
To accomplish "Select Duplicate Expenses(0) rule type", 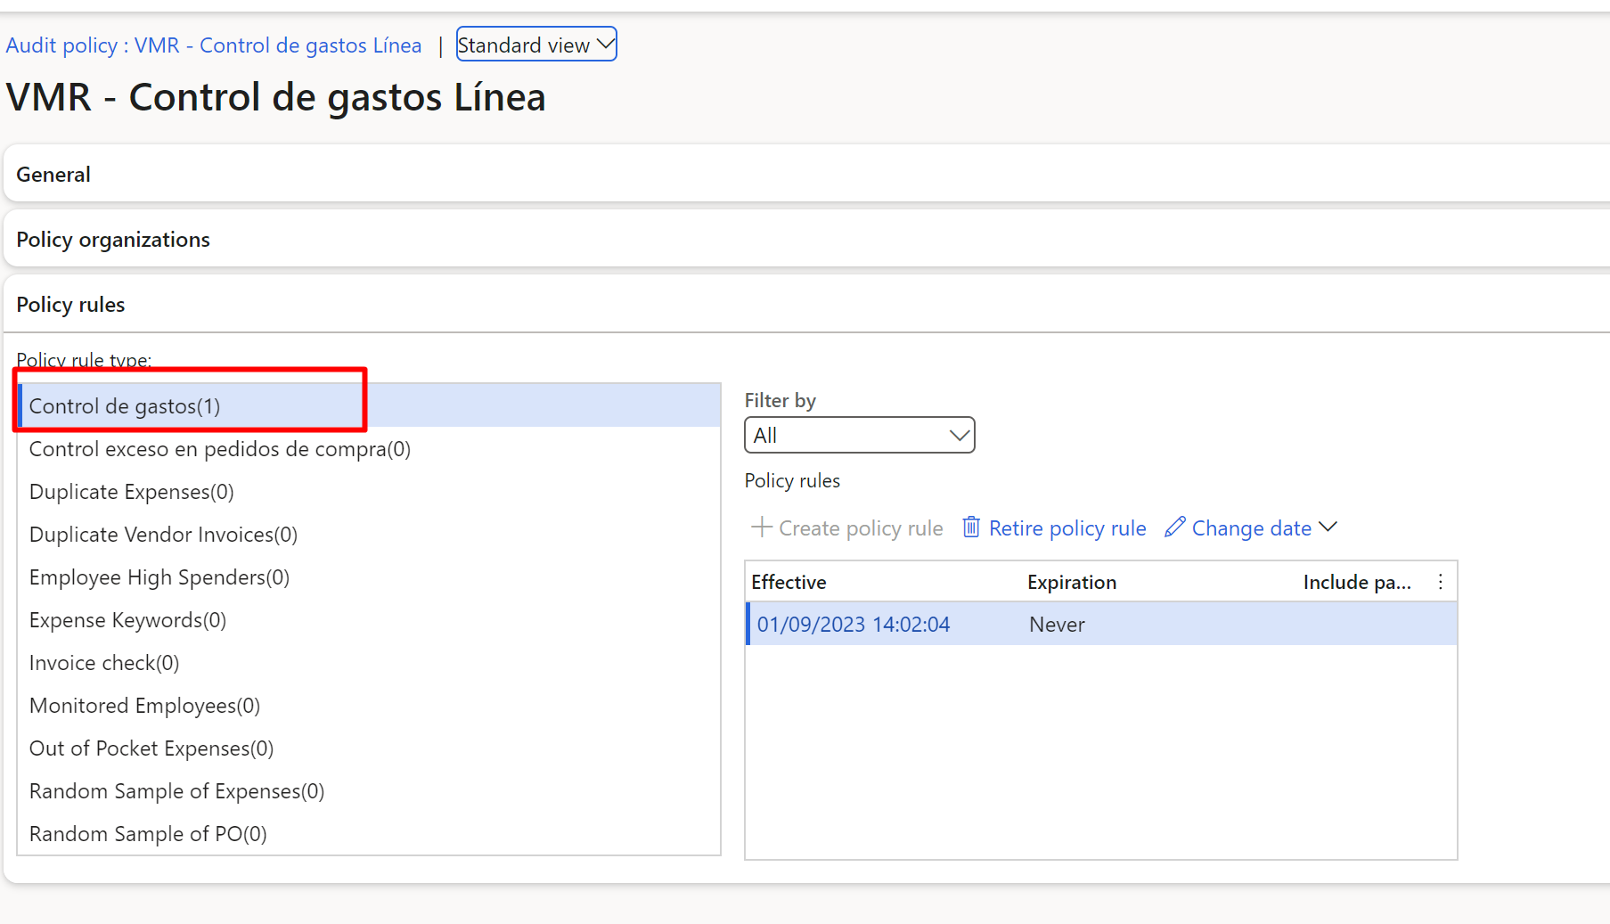I will point(369,492).
